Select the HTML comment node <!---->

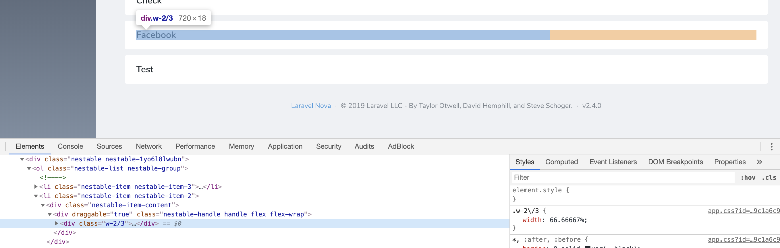53,178
